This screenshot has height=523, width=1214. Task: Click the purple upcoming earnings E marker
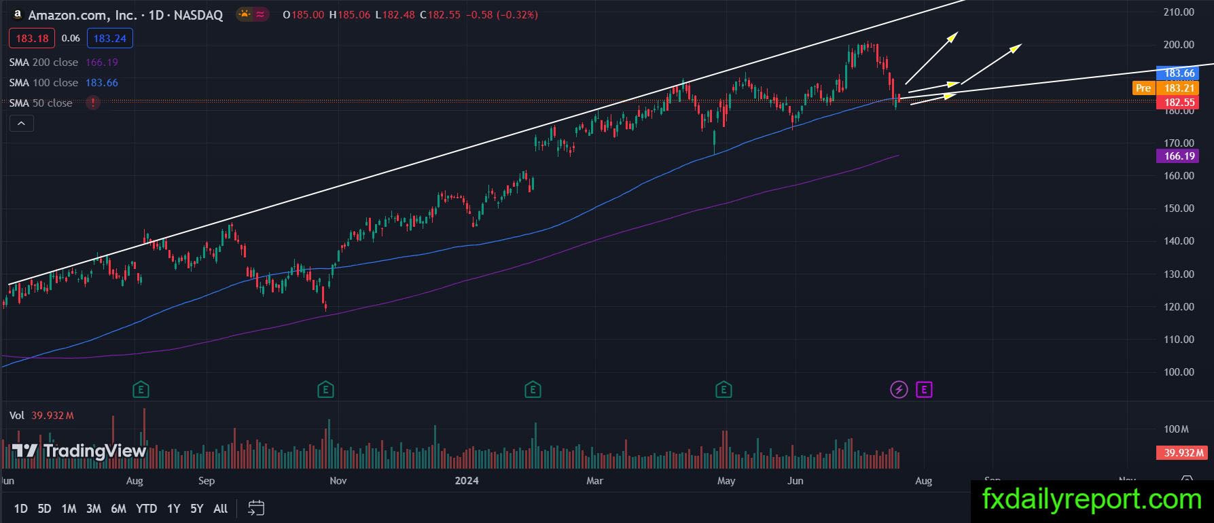pyautogui.click(x=924, y=390)
